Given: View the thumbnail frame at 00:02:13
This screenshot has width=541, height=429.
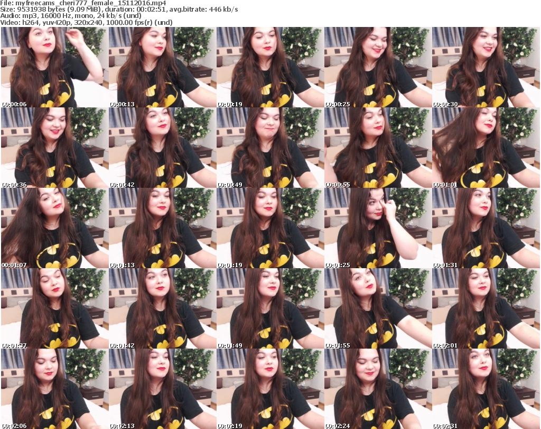Looking at the screenshot, I should click(163, 389).
